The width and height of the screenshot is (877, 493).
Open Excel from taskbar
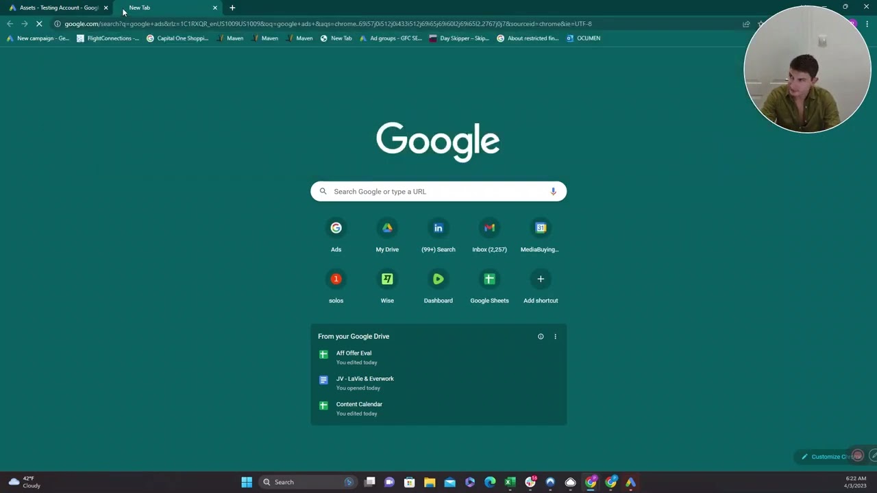[x=510, y=482]
